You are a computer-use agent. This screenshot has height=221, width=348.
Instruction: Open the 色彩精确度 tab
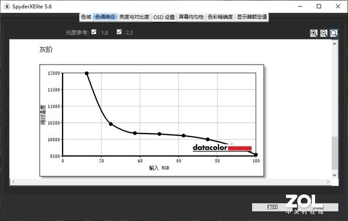coord(220,17)
